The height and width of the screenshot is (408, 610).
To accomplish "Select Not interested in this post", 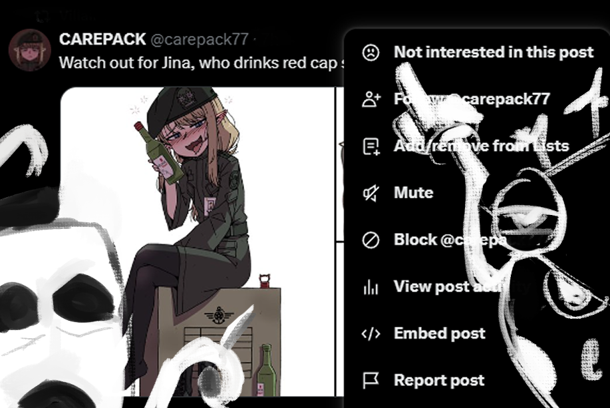I will [x=494, y=52].
